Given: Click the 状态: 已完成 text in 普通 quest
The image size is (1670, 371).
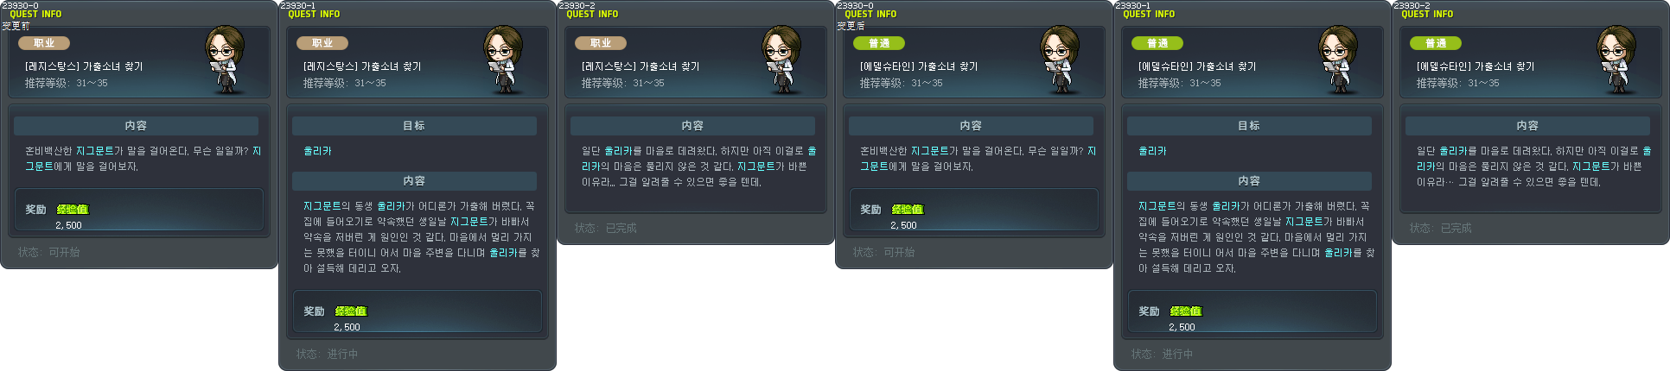Looking at the screenshot, I should [1440, 229].
